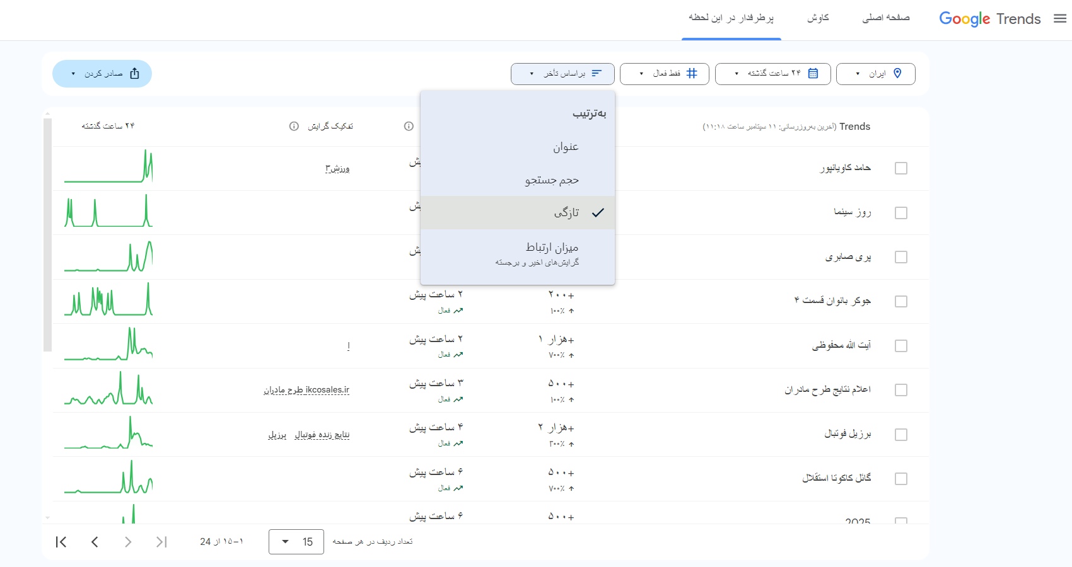The image size is (1072, 567).
Task: Open پرطرفدار در این لحظه tab
Action: pos(731,18)
